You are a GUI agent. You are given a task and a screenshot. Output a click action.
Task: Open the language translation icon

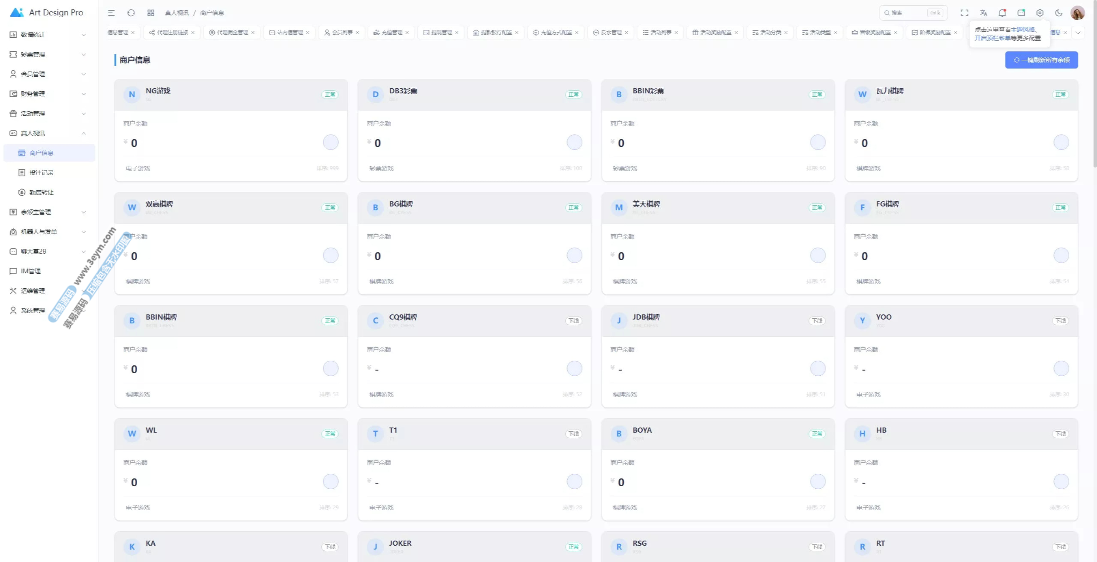tap(983, 13)
